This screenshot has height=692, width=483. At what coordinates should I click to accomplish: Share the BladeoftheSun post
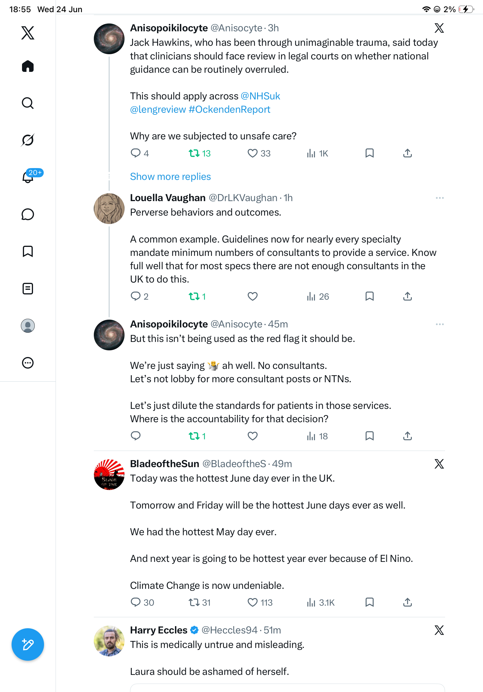coord(407,602)
